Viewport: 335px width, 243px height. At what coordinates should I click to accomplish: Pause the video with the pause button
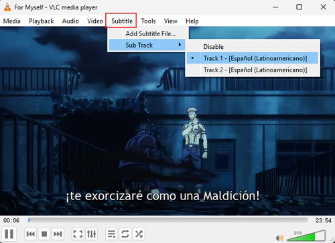tap(9, 234)
